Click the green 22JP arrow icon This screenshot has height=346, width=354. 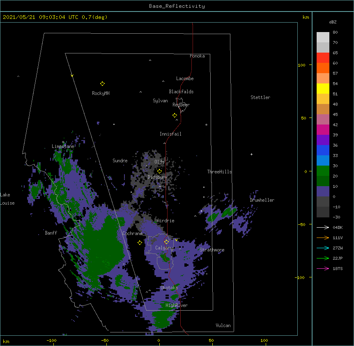point(323,258)
